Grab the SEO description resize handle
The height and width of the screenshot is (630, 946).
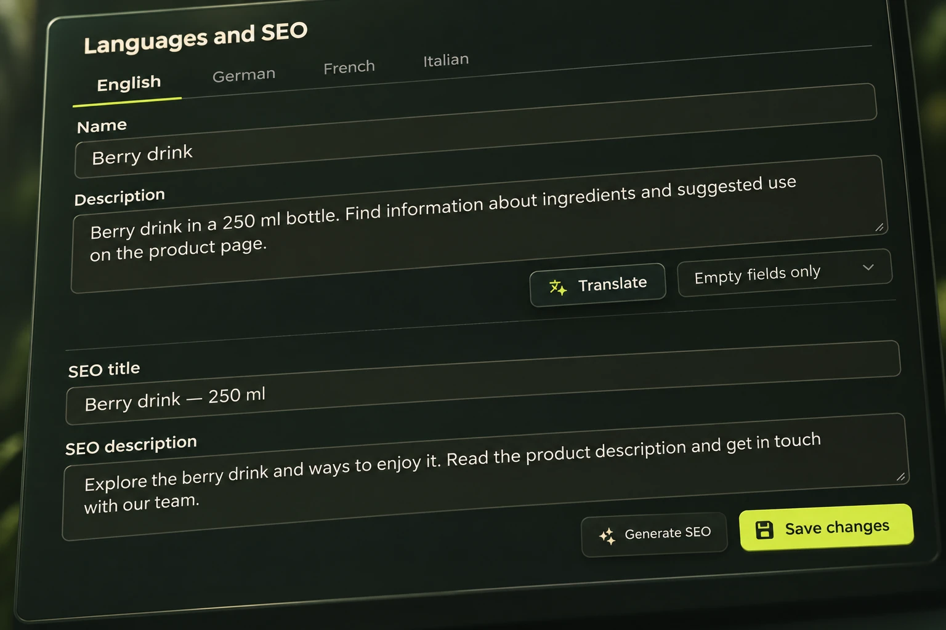tap(900, 477)
